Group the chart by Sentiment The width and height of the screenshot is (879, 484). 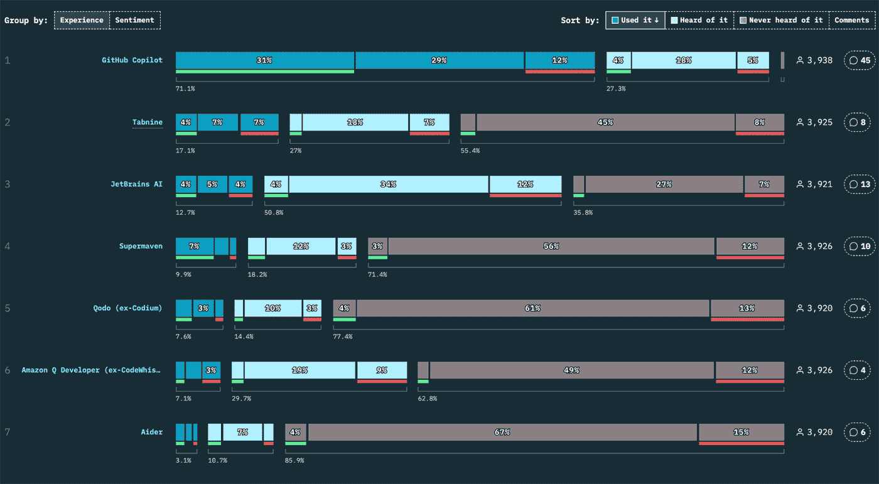(134, 20)
